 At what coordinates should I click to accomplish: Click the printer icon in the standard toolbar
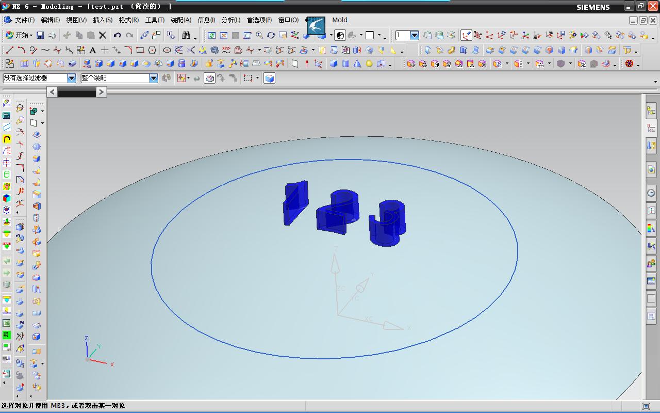[52, 35]
